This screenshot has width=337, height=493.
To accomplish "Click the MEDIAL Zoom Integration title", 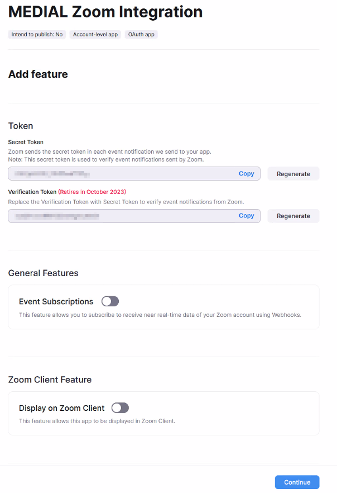I will pyautogui.click(x=105, y=12).
